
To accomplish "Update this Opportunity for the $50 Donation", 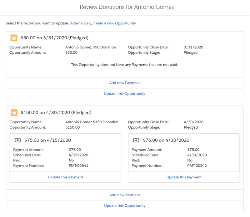I will [124, 94].
